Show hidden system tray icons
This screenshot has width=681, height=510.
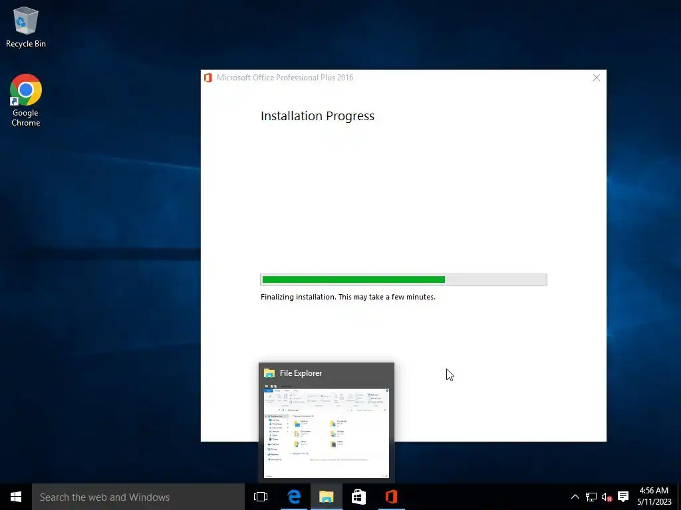click(575, 497)
